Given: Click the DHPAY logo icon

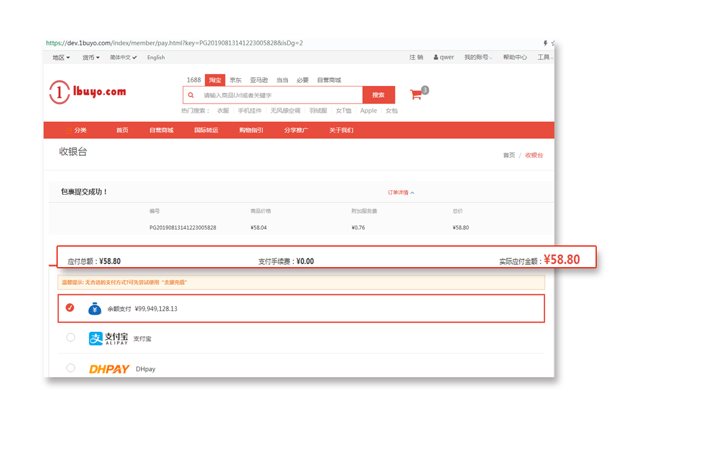Looking at the screenshot, I should 109,369.
